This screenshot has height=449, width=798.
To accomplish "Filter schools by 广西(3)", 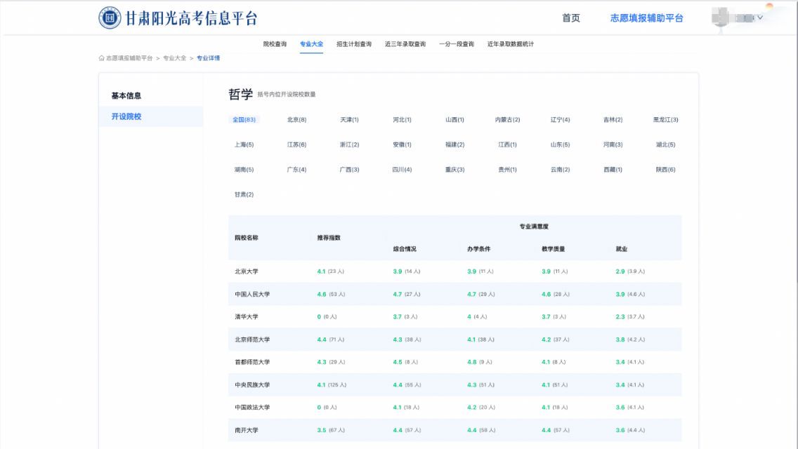I will click(x=349, y=169).
